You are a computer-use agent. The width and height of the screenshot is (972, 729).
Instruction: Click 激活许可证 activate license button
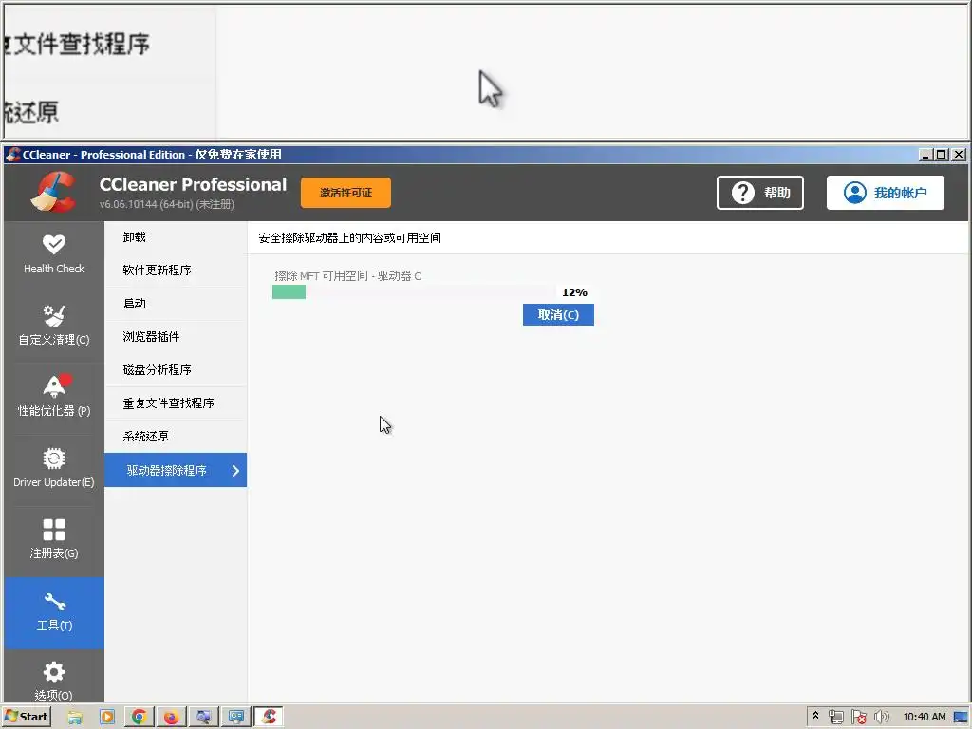346,193
